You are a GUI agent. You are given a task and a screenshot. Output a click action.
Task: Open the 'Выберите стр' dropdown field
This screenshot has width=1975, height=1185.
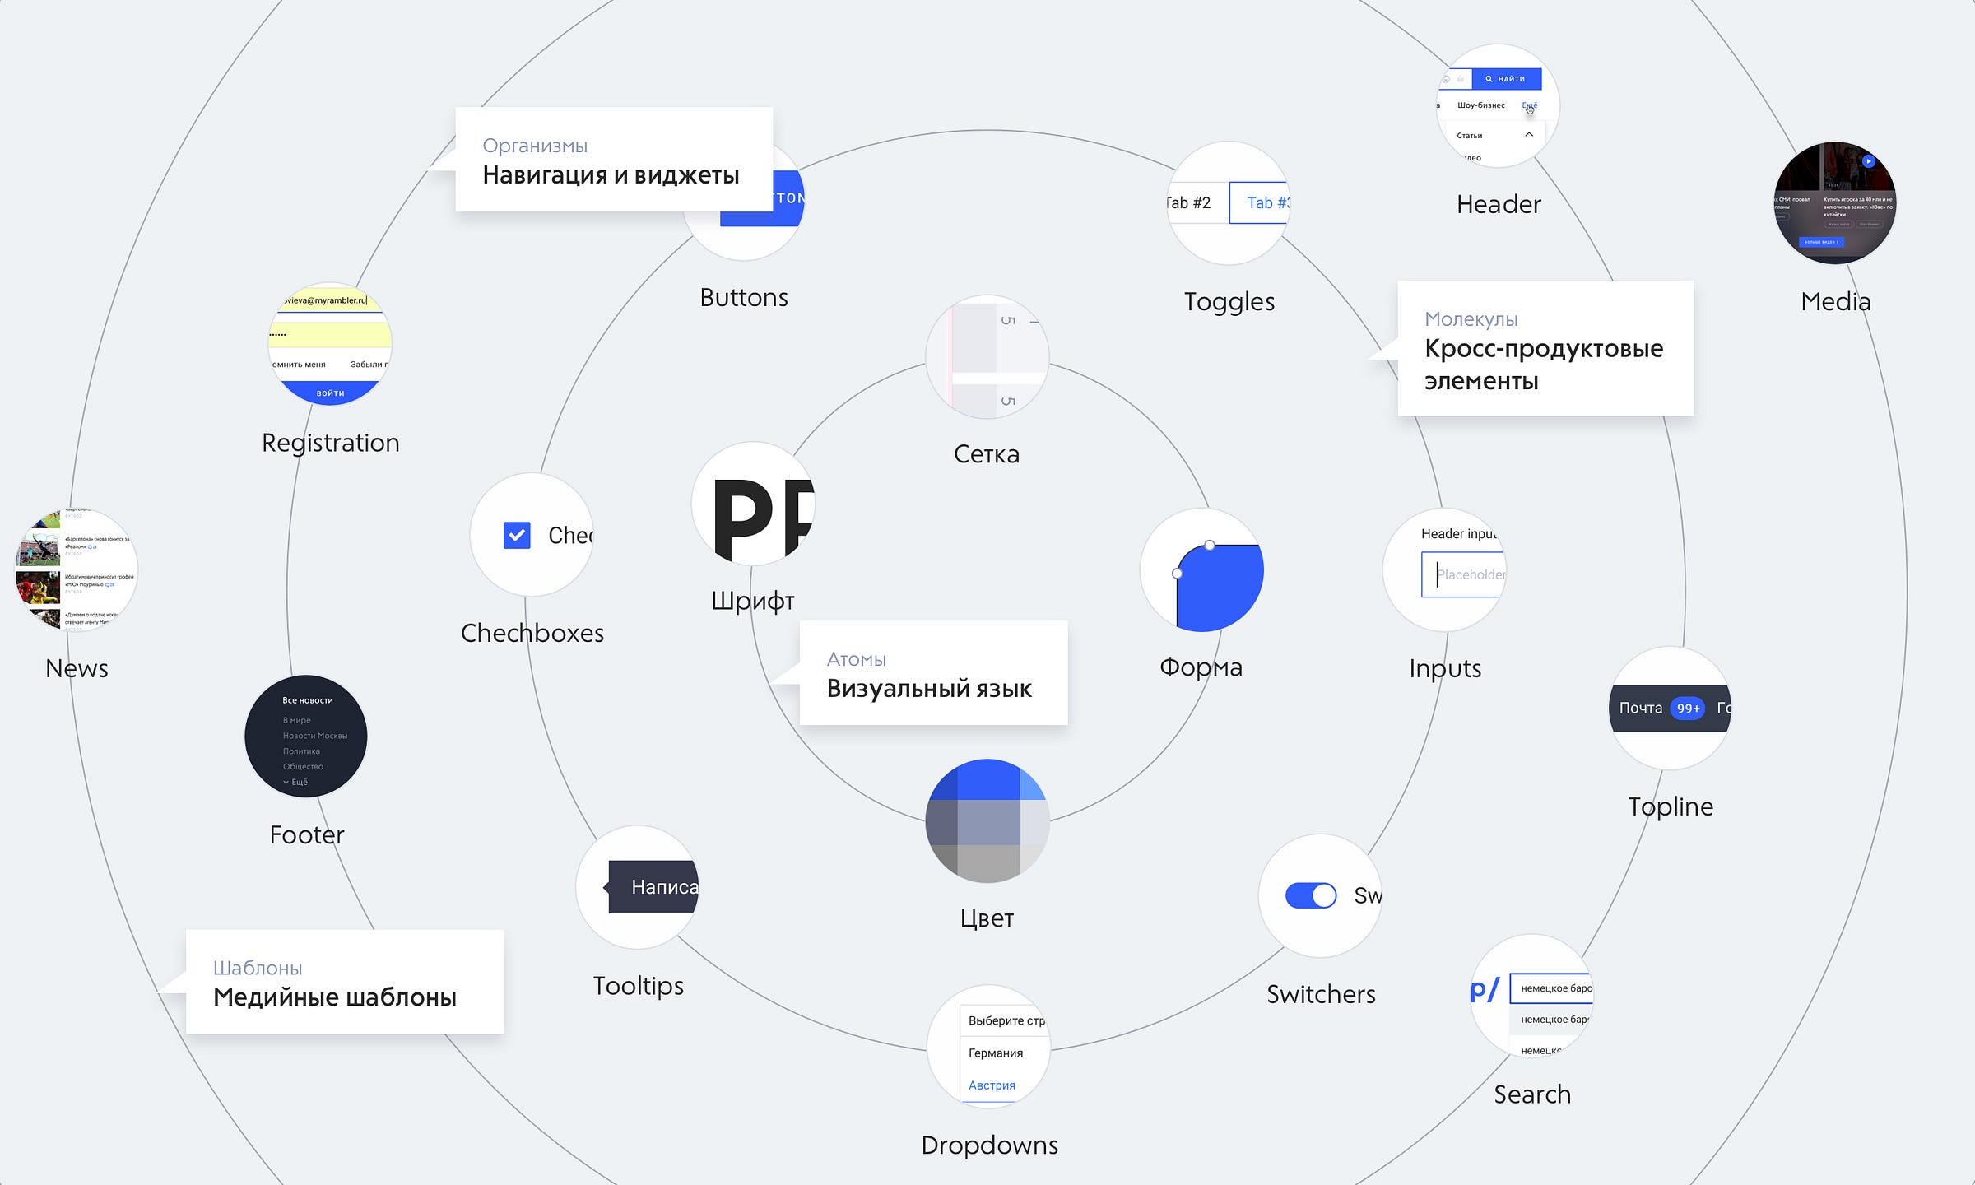click(1004, 1020)
